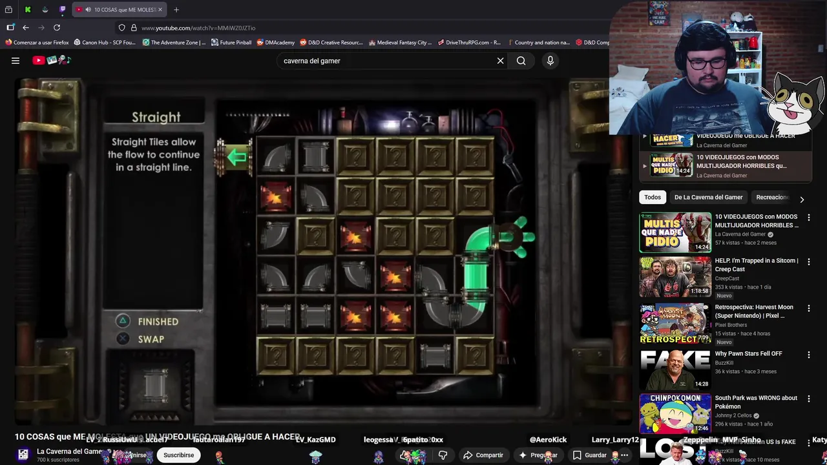Mute the playing tab's speaker icon

point(87,10)
